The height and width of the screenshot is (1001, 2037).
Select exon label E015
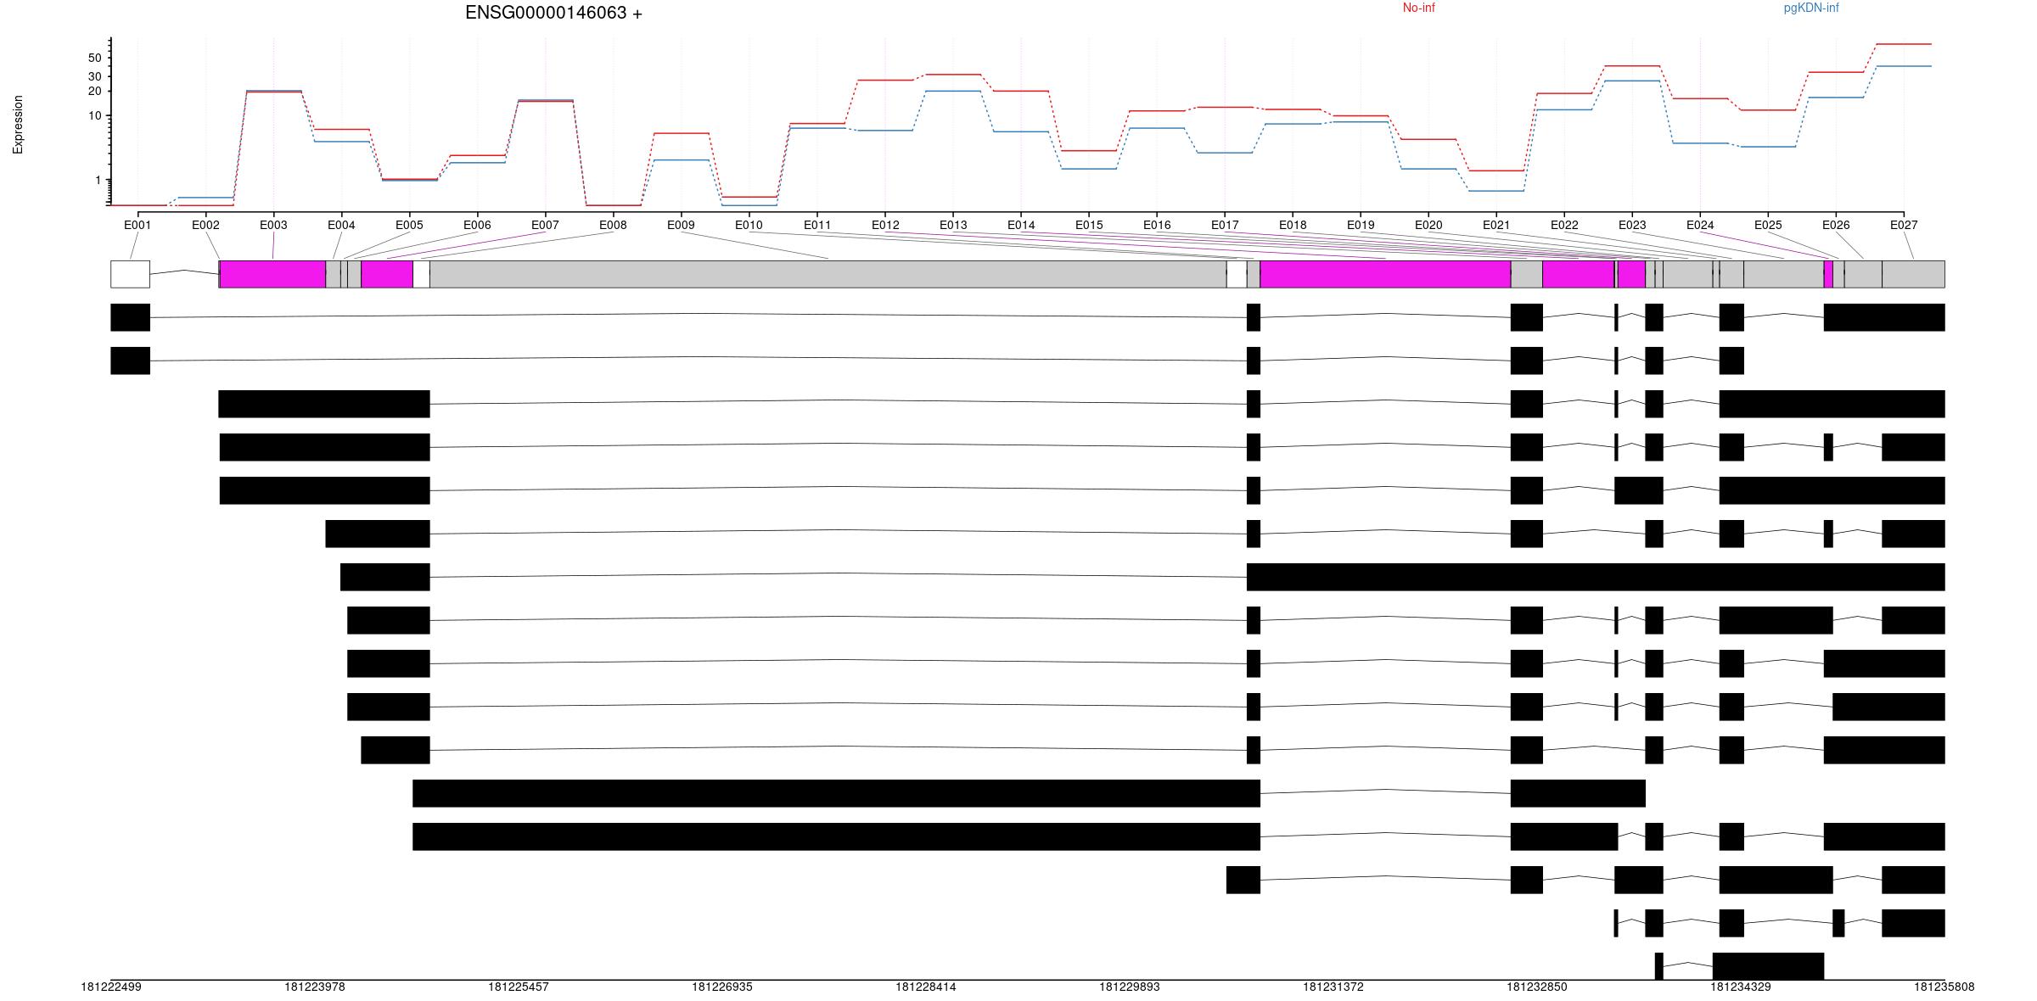[x=1089, y=225]
